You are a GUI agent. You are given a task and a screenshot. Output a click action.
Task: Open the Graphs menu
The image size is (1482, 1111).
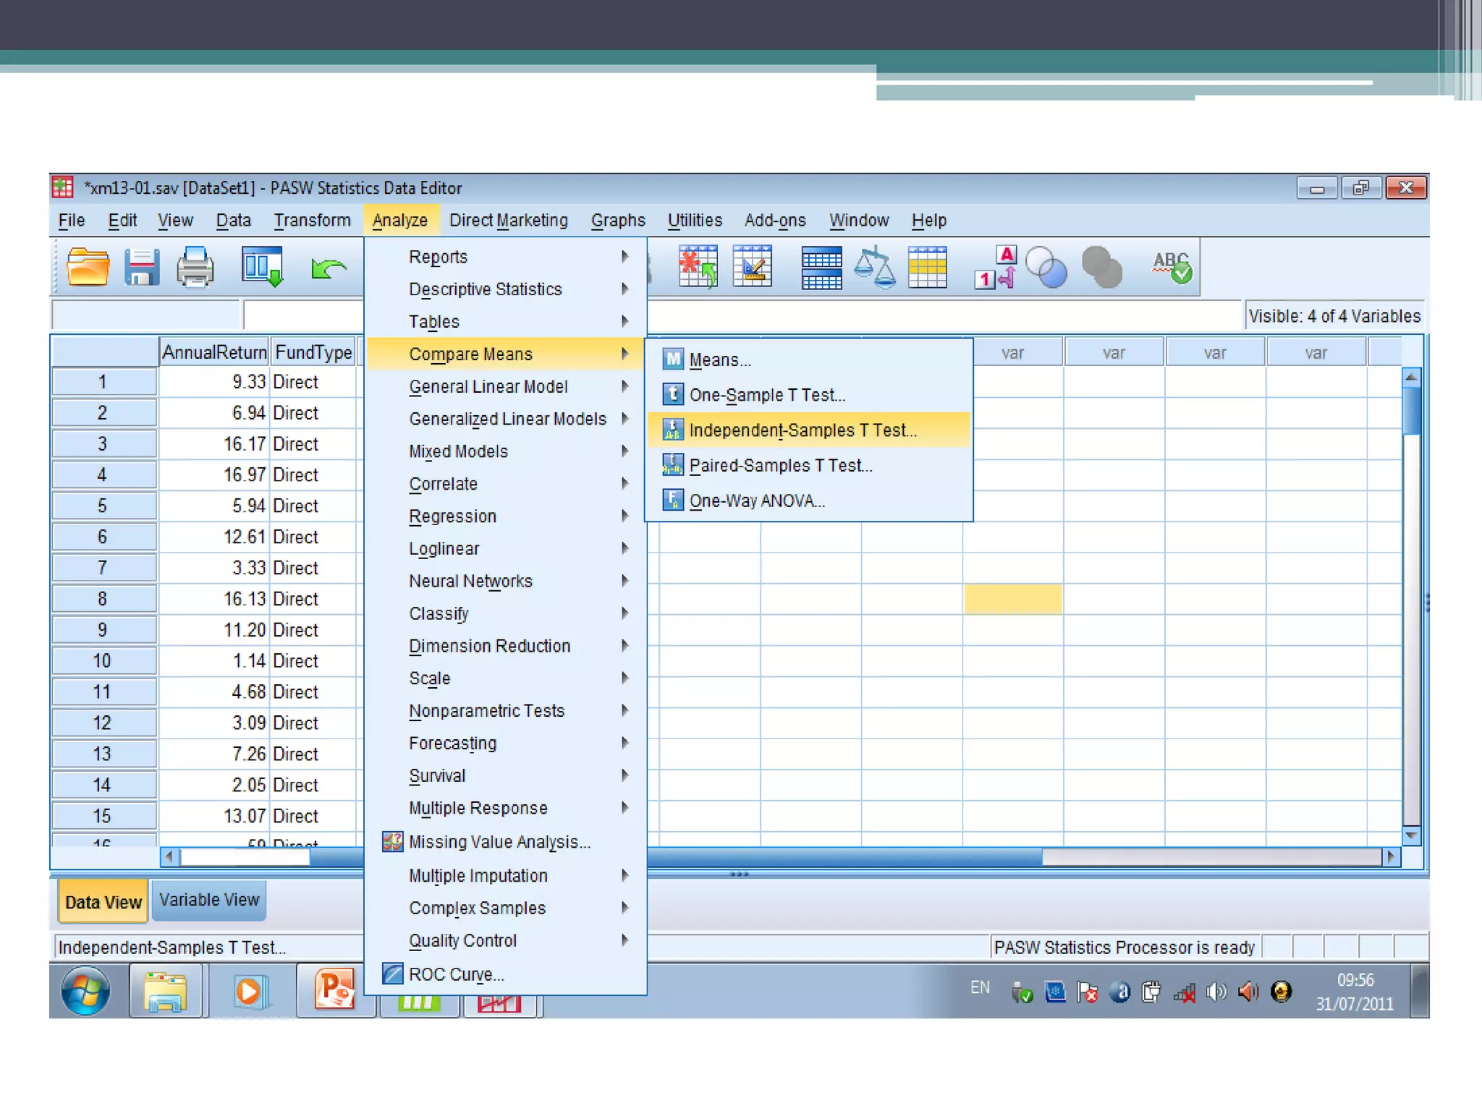coord(618,221)
